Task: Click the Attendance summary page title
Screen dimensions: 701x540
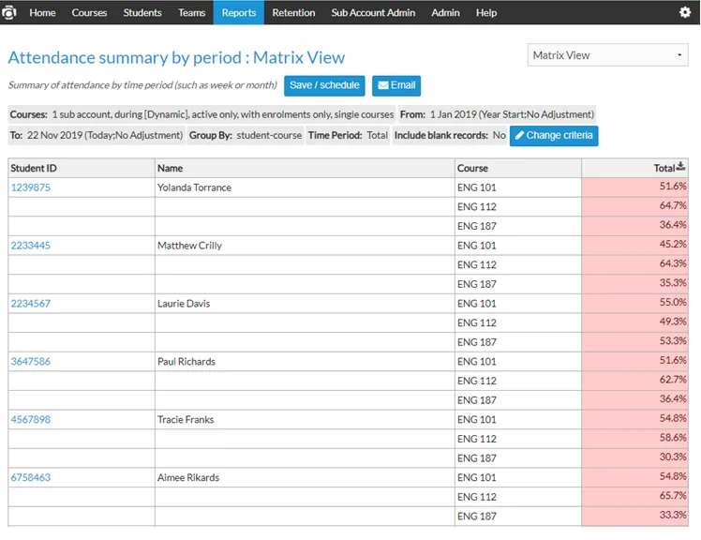Action: tap(176, 57)
